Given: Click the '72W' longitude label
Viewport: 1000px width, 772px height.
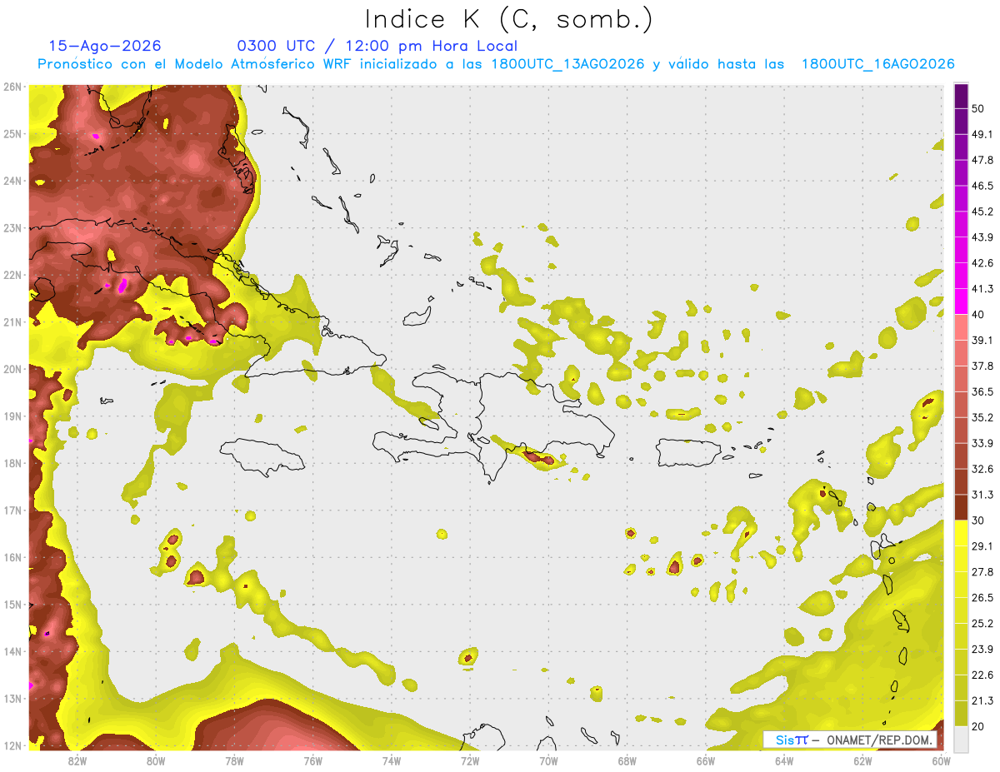Looking at the screenshot, I should [470, 760].
